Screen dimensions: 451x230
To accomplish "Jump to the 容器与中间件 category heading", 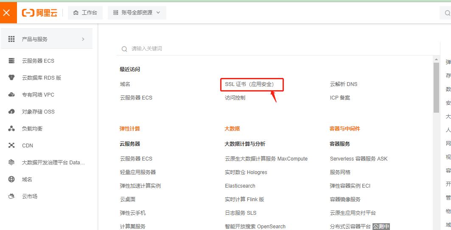I will (x=345, y=129).
